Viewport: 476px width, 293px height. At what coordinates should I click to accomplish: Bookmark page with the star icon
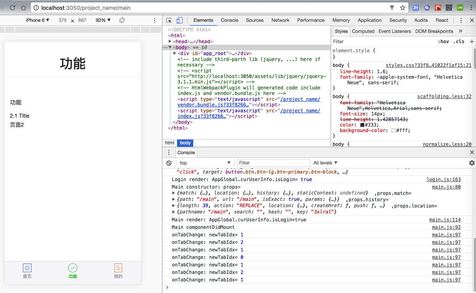pyautogui.click(x=403, y=8)
